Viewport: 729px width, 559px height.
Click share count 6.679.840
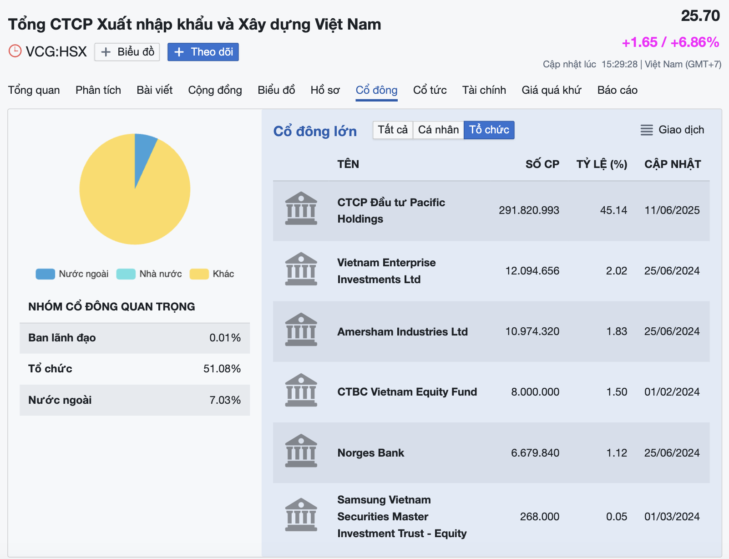[535, 453]
